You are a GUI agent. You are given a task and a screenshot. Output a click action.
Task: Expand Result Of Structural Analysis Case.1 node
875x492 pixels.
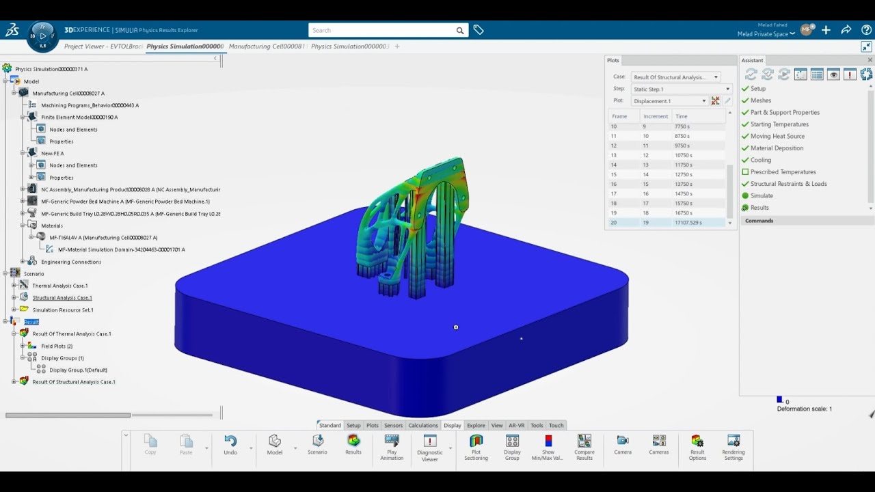[x=14, y=382]
